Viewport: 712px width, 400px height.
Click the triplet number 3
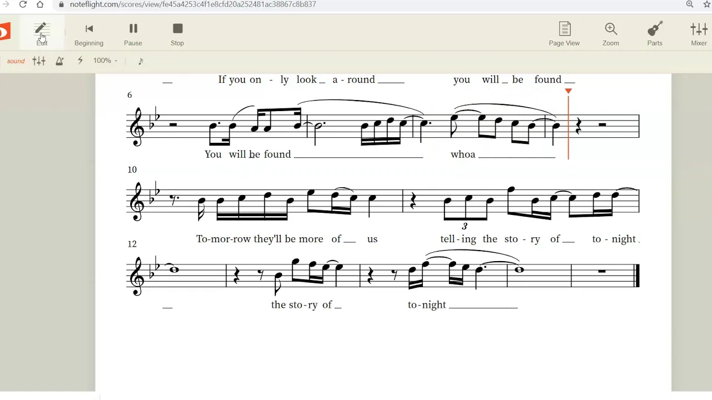tap(464, 226)
